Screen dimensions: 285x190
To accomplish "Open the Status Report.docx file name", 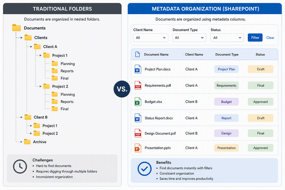I will (159, 118).
